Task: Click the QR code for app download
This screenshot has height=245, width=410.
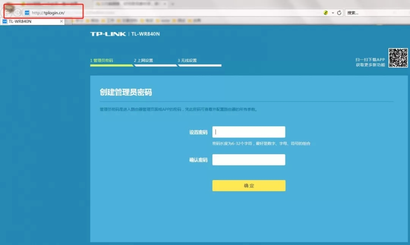Action: tap(398, 58)
